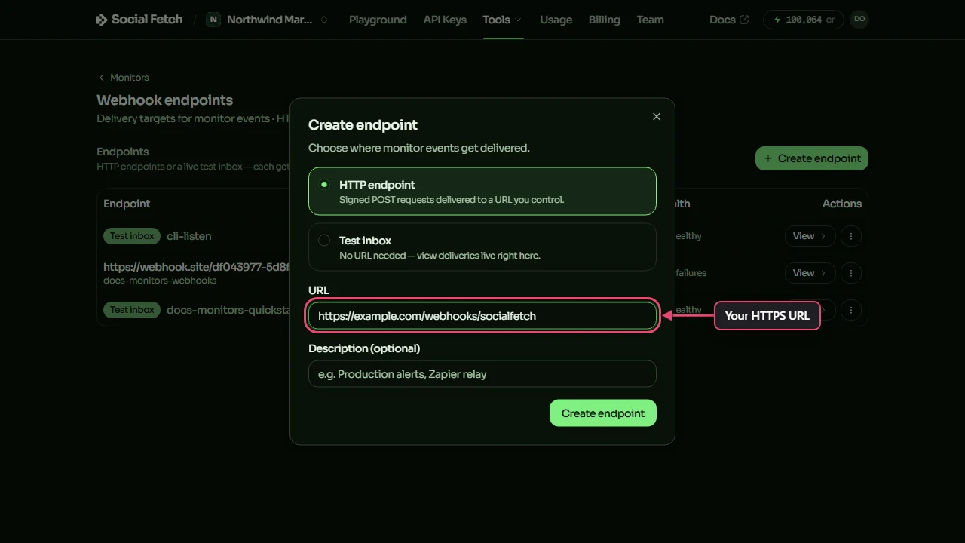
Task: Open the Docs external link
Action: coord(729,20)
